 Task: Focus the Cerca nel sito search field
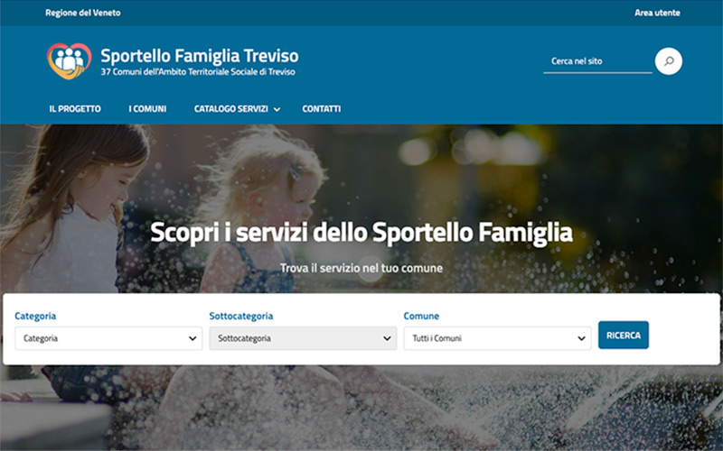coord(597,61)
